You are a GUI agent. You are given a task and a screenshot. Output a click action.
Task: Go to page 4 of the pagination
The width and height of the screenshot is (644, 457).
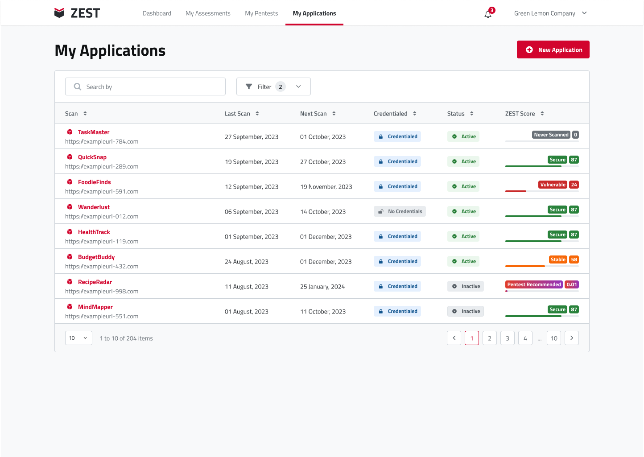tap(525, 338)
